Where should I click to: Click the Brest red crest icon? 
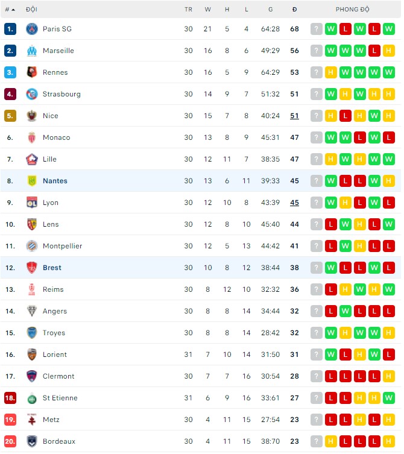pyautogui.click(x=32, y=268)
